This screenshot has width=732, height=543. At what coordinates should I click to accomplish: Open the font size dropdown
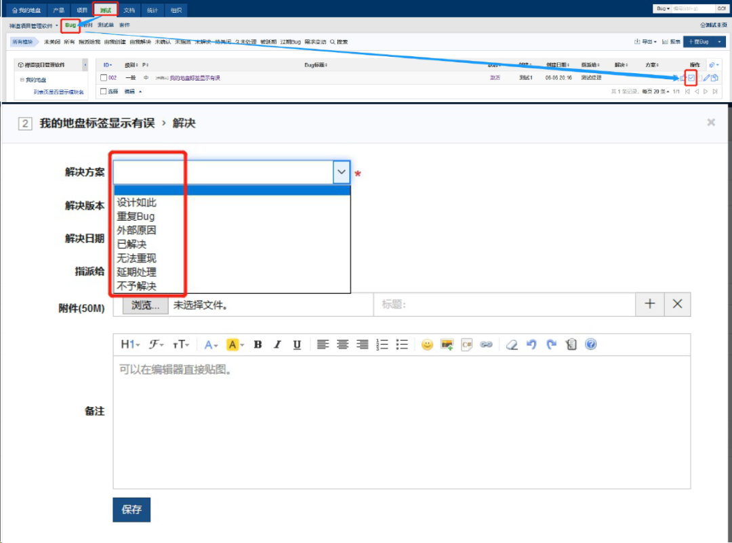(181, 345)
